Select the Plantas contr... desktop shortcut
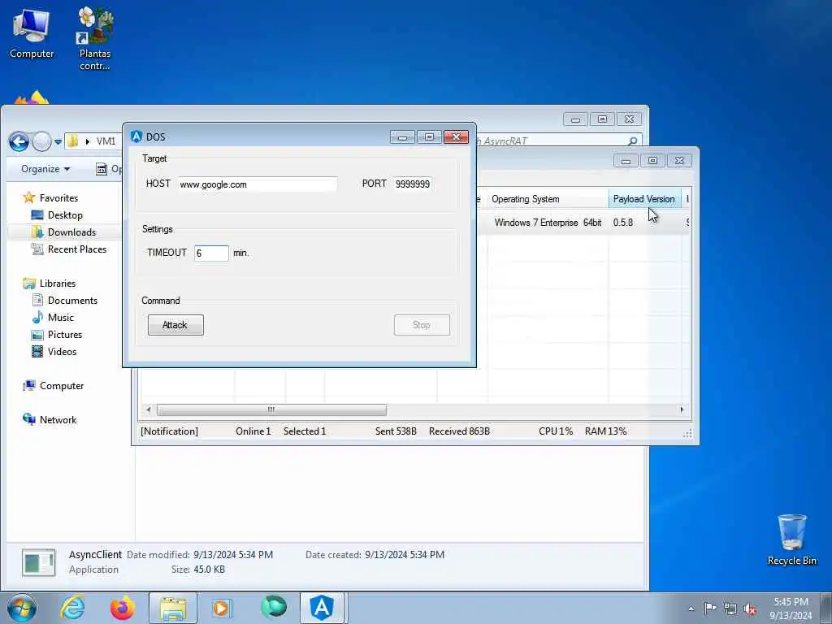832x624 pixels. click(95, 38)
